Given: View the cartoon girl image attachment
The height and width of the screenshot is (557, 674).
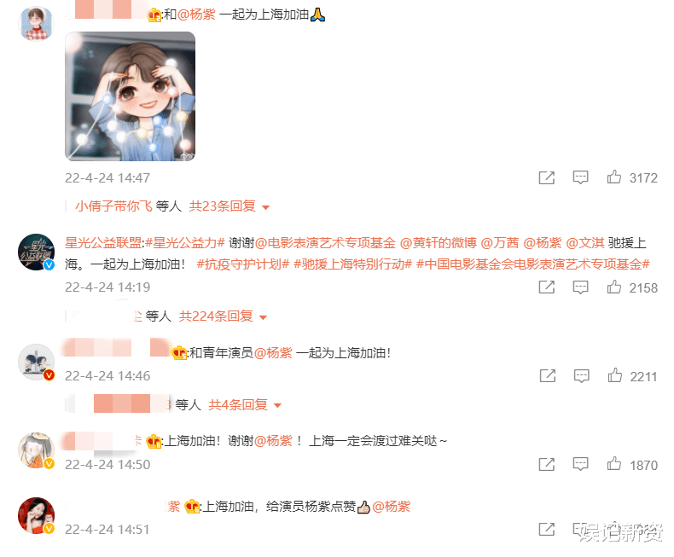Looking at the screenshot, I should point(130,96).
